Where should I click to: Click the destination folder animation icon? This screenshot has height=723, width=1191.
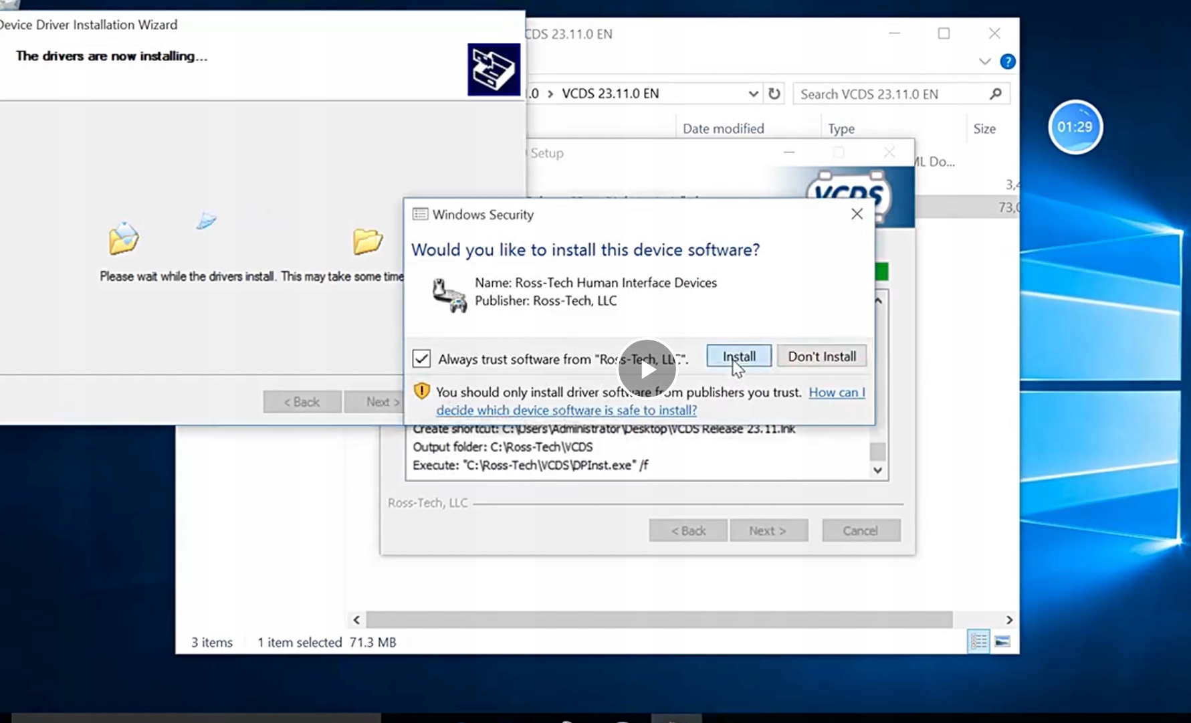tap(367, 241)
